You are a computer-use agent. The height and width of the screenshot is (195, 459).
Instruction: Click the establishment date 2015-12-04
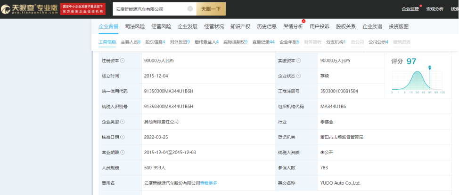pyautogui.click(x=156, y=76)
